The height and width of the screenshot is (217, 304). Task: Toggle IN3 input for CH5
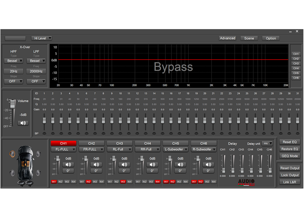pyautogui.click(x=179, y=182)
